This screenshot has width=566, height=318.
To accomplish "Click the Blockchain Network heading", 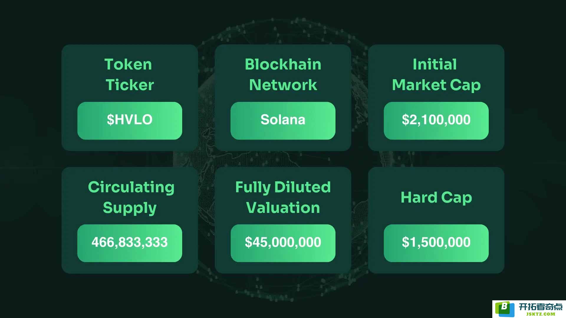I will [x=283, y=74].
